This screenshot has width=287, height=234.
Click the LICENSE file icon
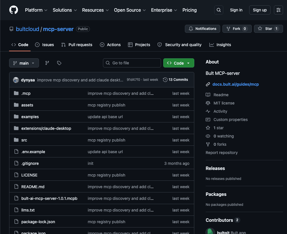click(x=16, y=175)
